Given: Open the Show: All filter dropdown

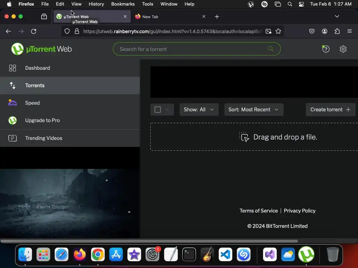Looking at the screenshot, I should click(x=199, y=110).
